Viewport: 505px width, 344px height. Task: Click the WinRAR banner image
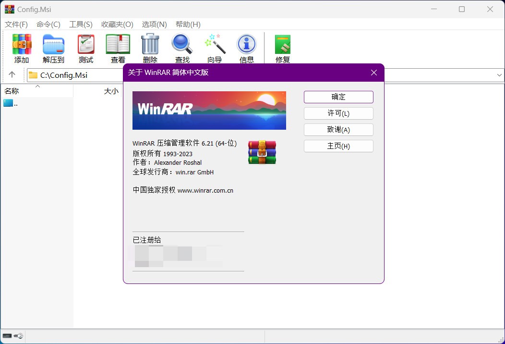click(209, 110)
